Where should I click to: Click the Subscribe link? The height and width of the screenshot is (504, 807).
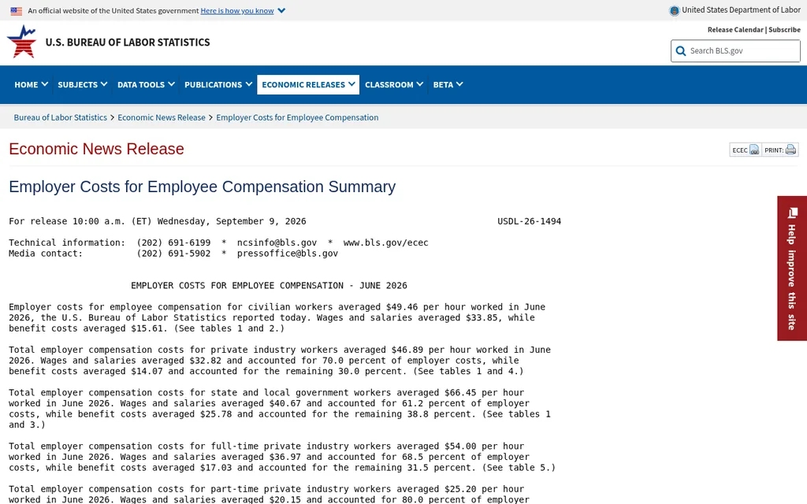784,30
